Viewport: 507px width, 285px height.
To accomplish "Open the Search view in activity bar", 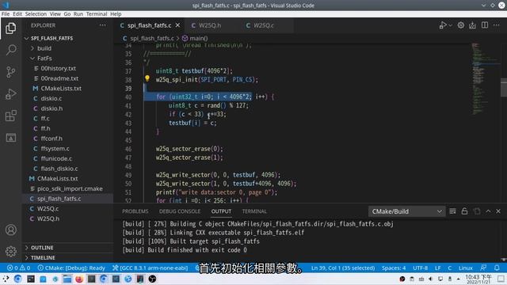I will (x=10, y=50).
